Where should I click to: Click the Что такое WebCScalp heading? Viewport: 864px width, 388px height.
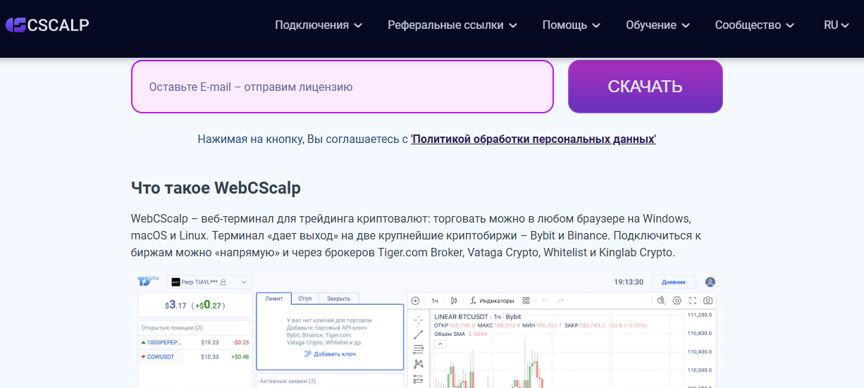point(216,188)
